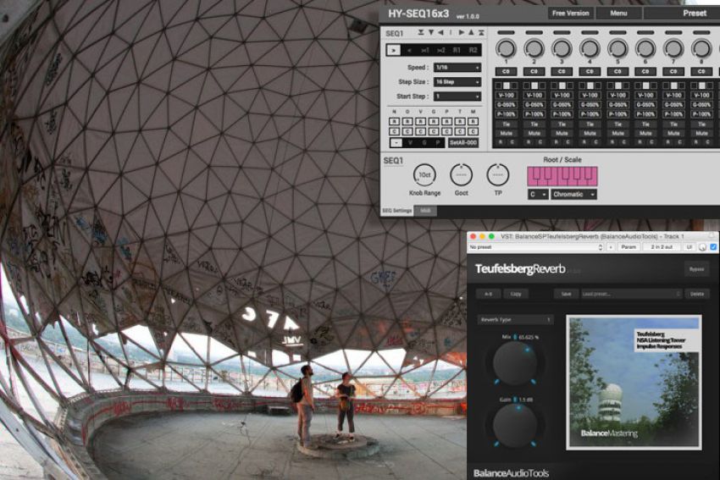Open the Preset menu in HY-SEQ16x3
The width and height of the screenshot is (720, 480).
[x=681, y=13]
